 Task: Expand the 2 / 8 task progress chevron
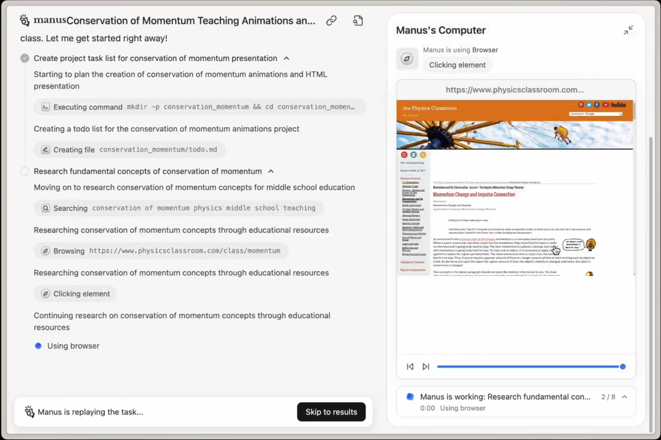[624, 397]
